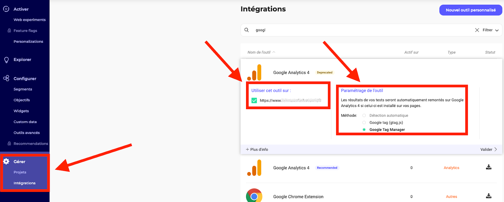Open the Activer section target icon
Viewport: 504px width, 202px height.
click(6, 9)
